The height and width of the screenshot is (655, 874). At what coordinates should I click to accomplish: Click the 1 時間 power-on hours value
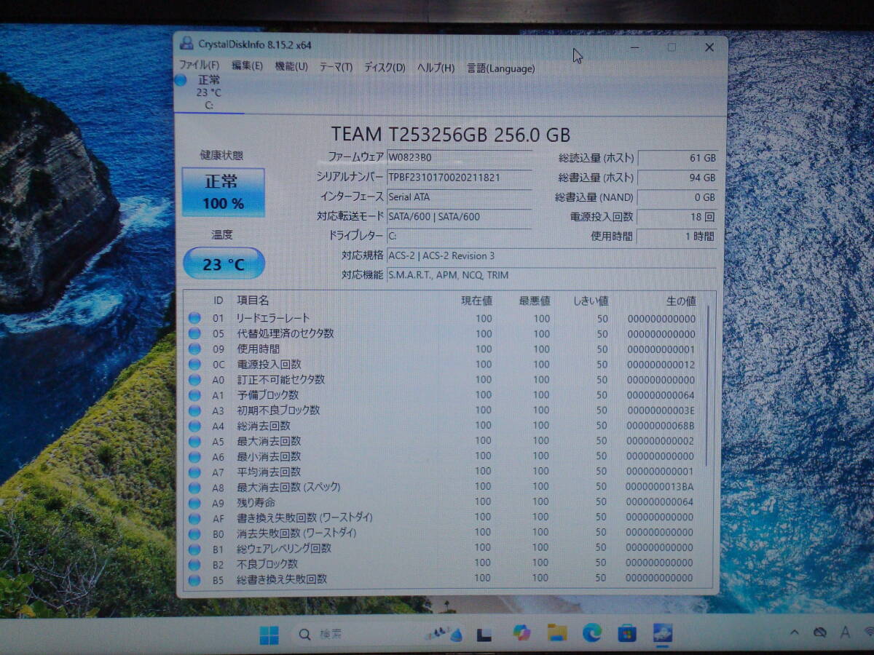click(x=677, y=237)
